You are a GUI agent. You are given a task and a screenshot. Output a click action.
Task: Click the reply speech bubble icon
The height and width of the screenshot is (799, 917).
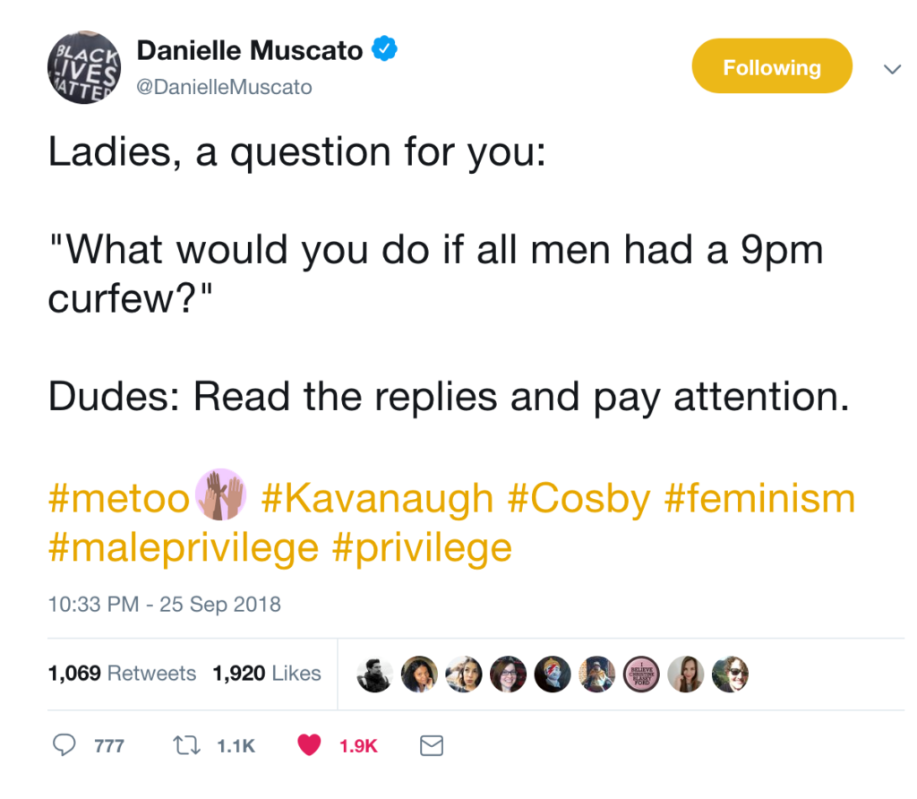64,745
